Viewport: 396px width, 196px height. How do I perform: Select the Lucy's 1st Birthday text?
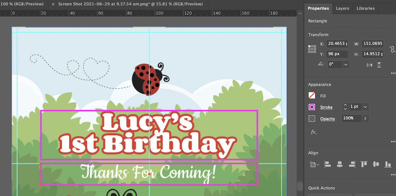click(x=148, y=135)
